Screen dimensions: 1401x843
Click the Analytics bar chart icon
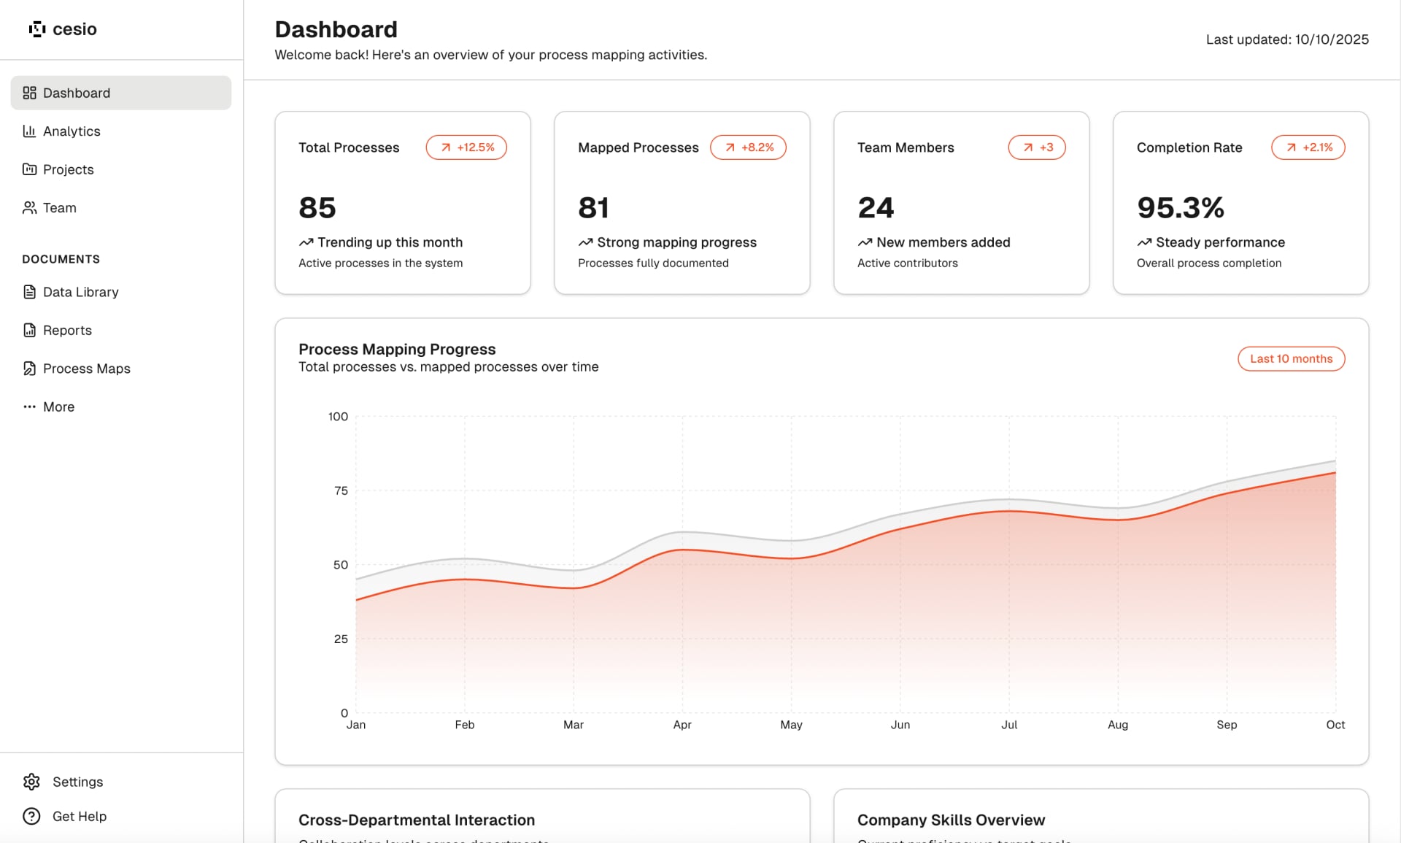tap(29, 131)
